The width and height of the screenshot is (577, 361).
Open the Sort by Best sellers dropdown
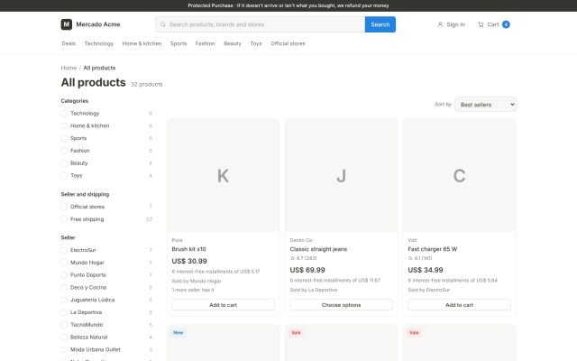485,105
